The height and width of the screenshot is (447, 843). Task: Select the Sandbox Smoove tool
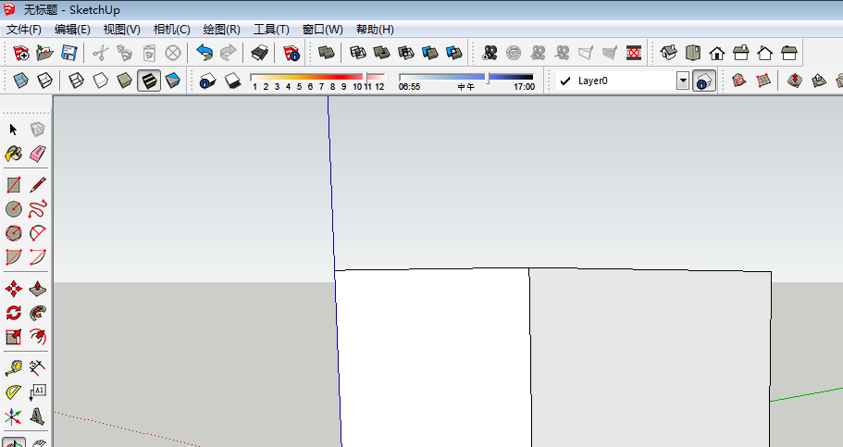pyautogui.click(x=795, y=81)
